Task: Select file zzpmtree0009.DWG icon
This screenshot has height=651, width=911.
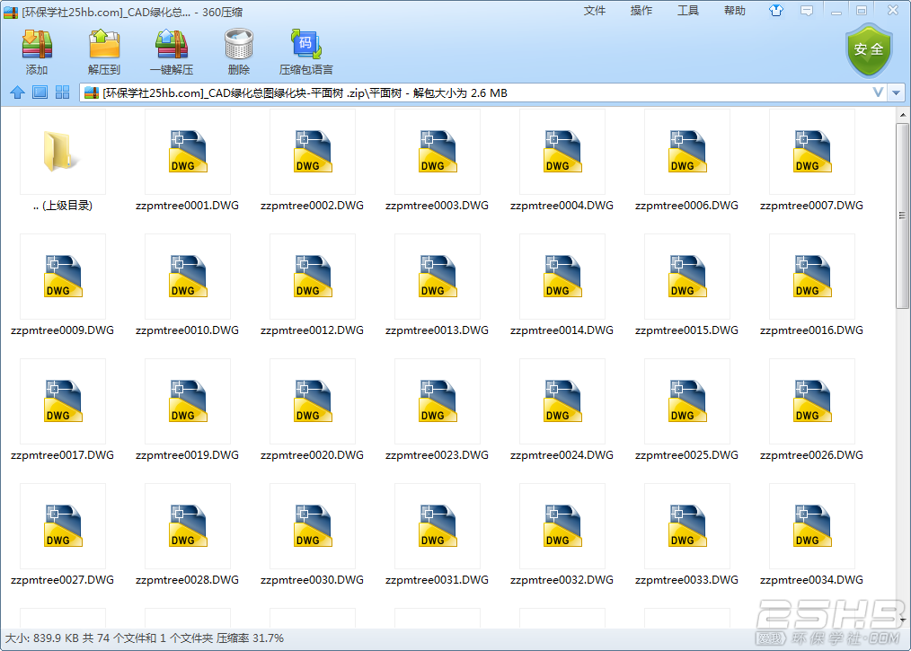Action: click(62, 277)
